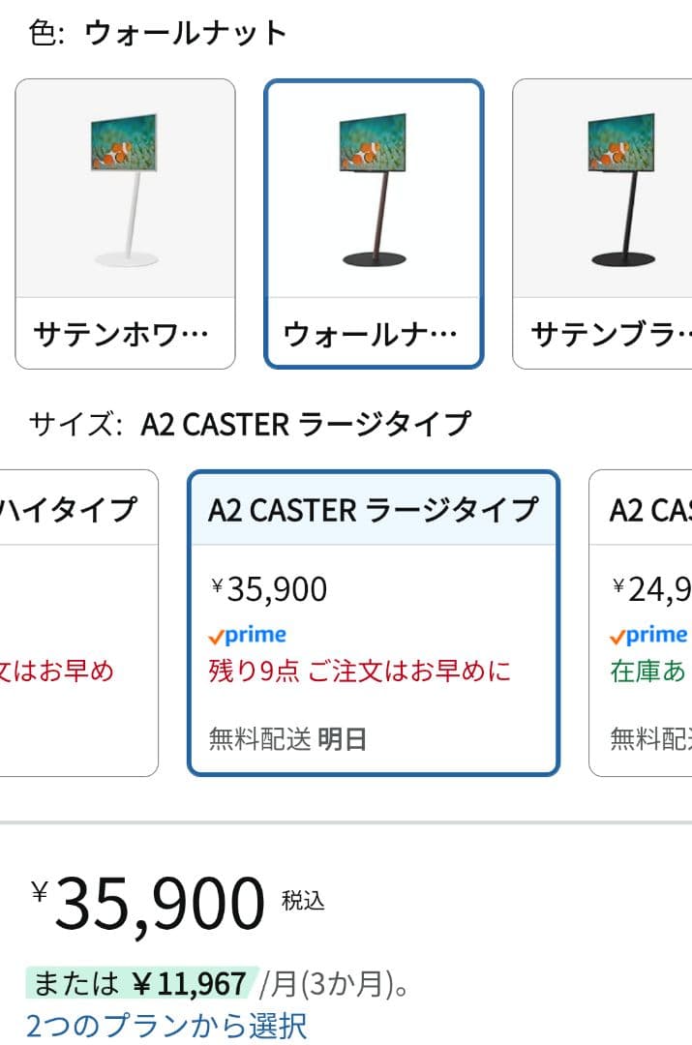This screenshot has width=692, height=1045.
Task: Open the 2つのプランから選択 link
Action: coord(166,1025)
